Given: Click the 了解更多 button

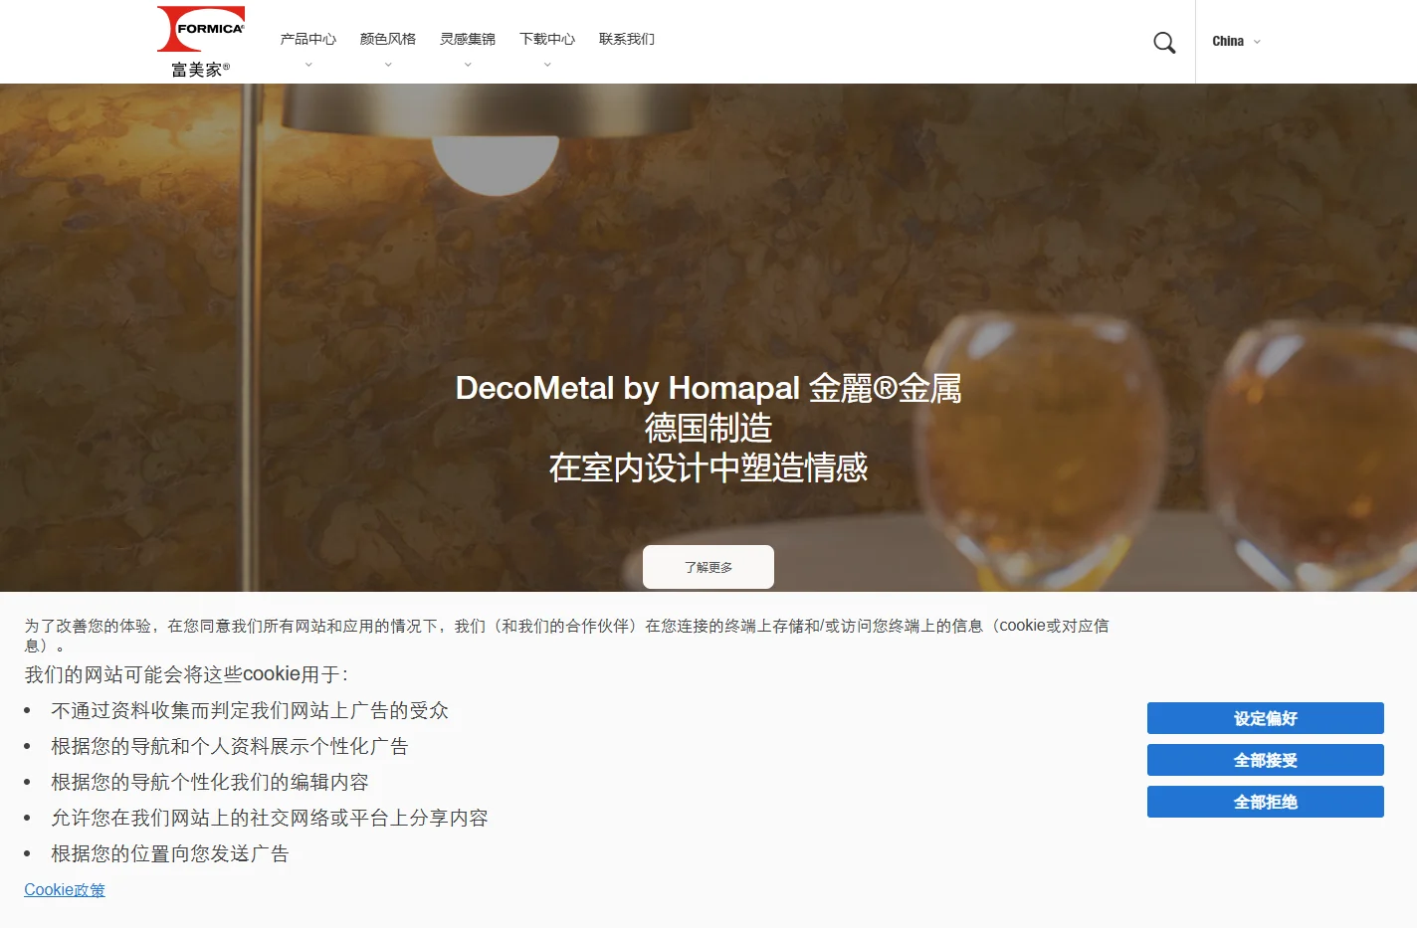Looking at the screenshot, I should [708, 567].
